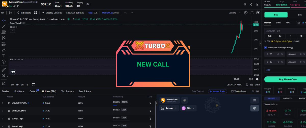
Task: Open the 1m interval selector
Action: pos(3,13)
